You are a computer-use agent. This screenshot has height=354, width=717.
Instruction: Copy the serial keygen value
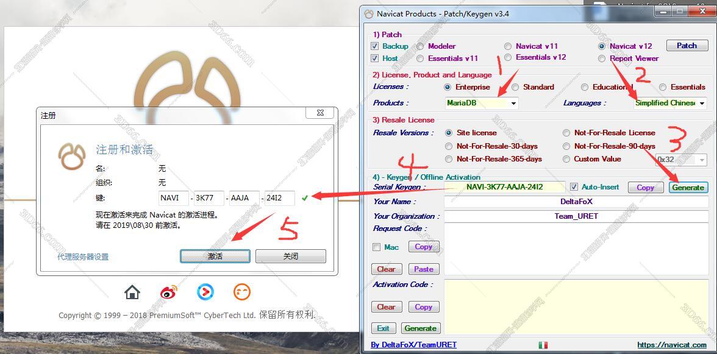click(x=645, y=187)
